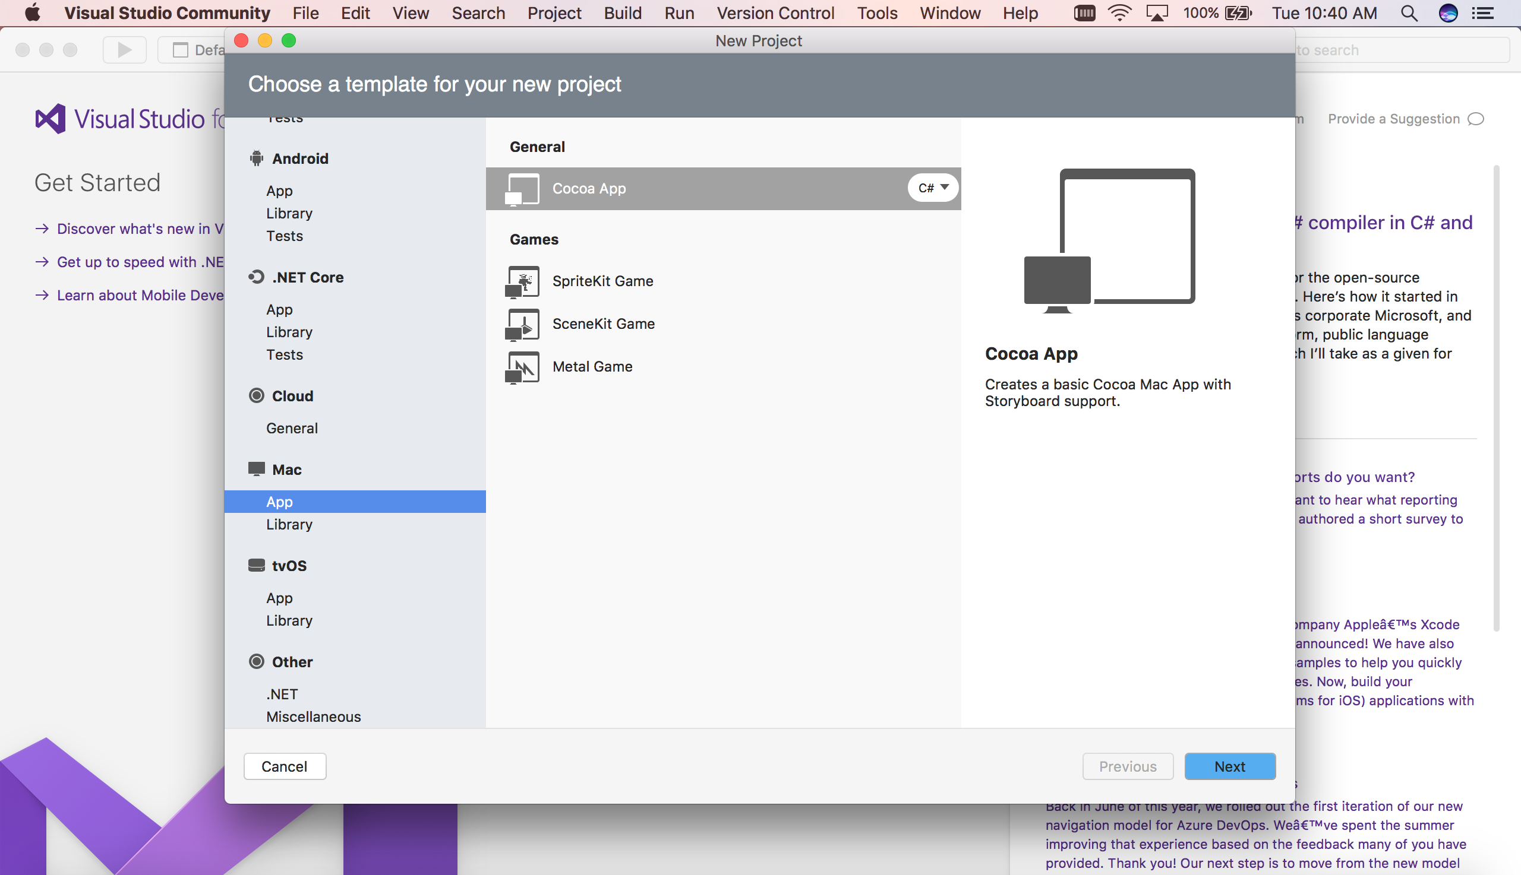
Task: Click the Next button
Action: pyautogui.click(x=1230, y=766)
